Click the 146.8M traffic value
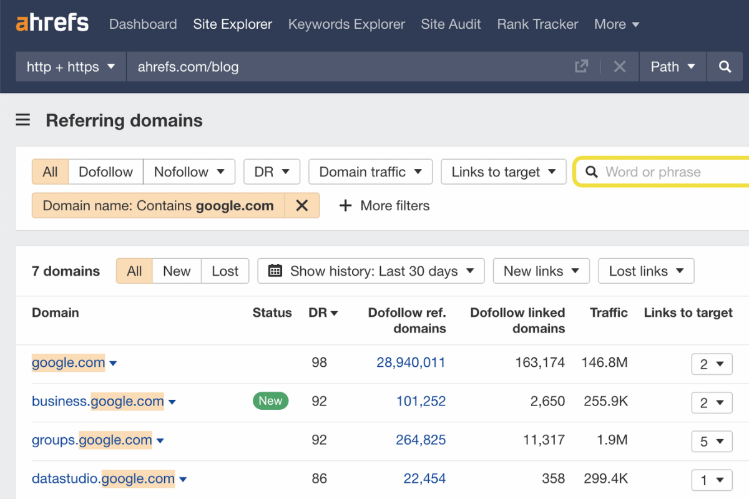The width and height of the screenshot is (749, 499). (x=604, y=362)
